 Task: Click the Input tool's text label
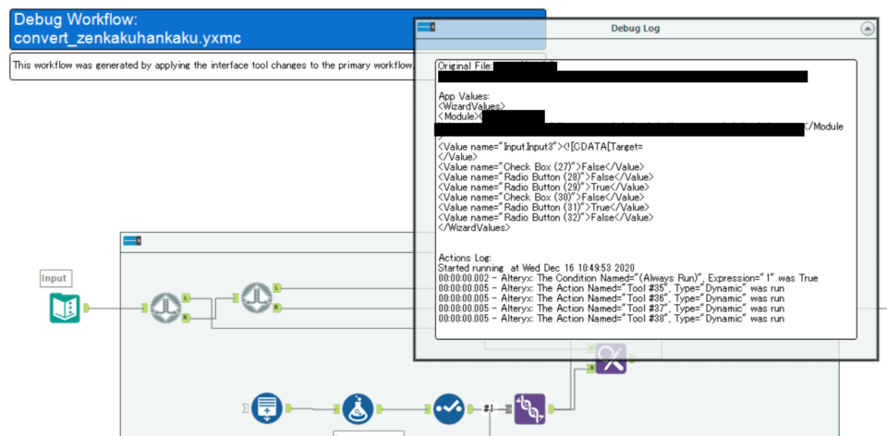pos(56,278)
